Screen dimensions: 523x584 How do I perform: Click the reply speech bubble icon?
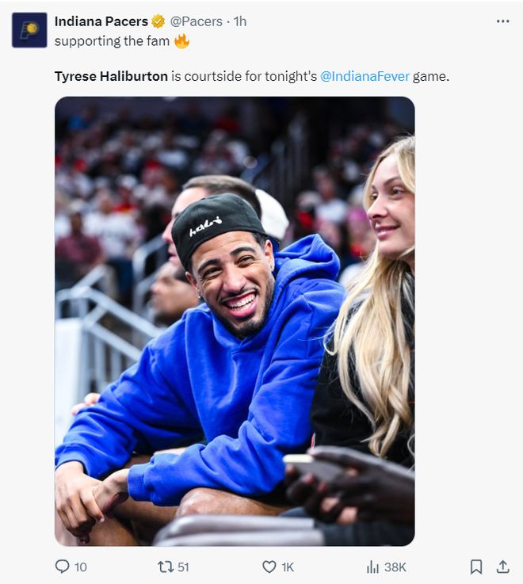tap(62, 567)
